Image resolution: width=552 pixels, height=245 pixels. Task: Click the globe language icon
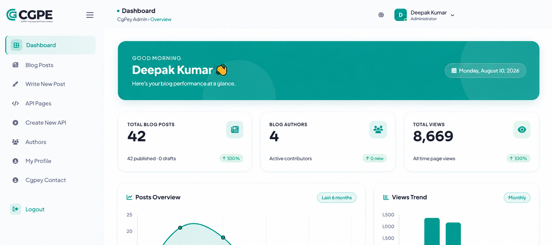(x=381, y=15)
